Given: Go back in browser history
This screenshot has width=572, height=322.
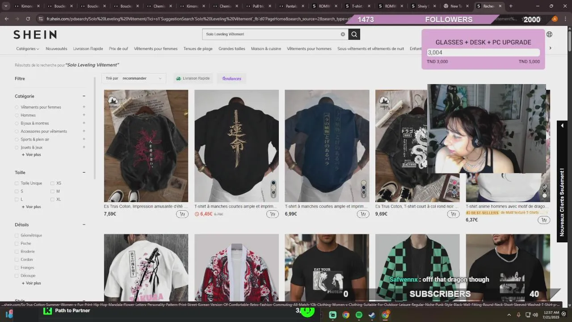Looking at the screenshot, I should [x=6, y=19].
